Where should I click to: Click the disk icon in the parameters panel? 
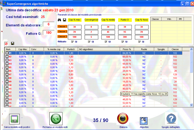click(64, 20)
